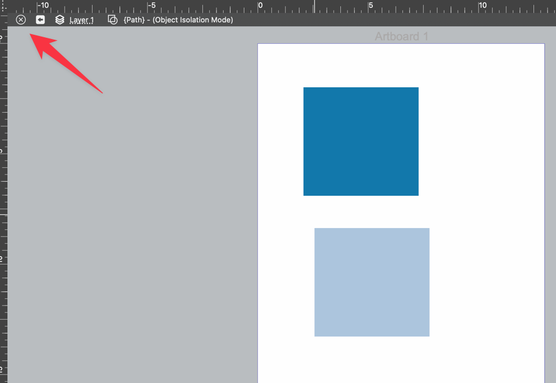Viewport: 556px width, 383px height.
Task: Click the artboard's left border line
Action: tap(258, 213)
